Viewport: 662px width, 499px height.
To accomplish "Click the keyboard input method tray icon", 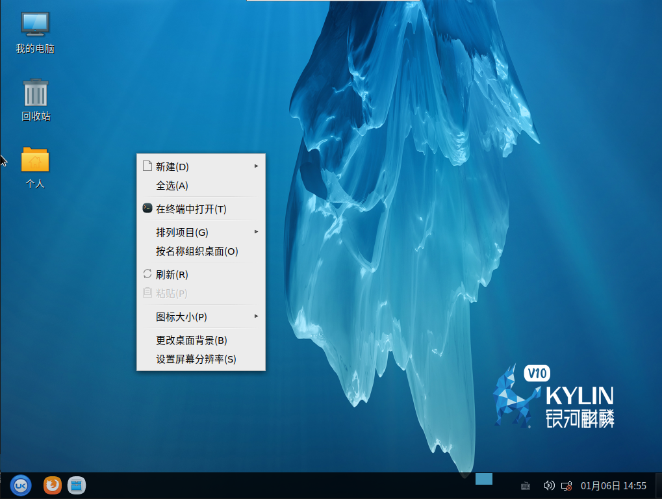I will pos(526,485).
